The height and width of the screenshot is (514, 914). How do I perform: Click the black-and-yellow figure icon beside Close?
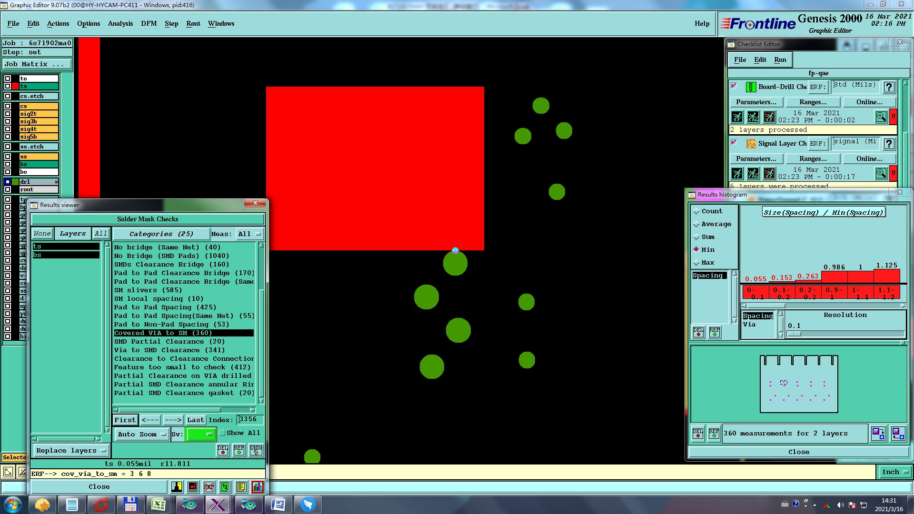pos(177,487)
